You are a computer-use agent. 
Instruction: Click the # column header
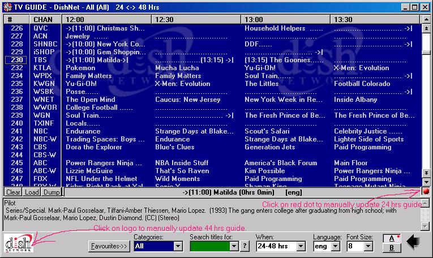click(16, 20)
